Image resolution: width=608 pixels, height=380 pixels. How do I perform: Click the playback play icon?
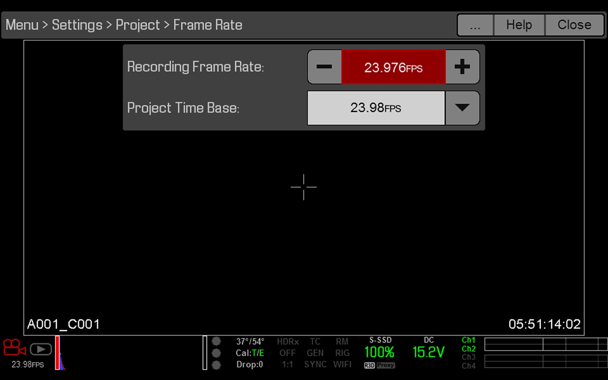click(41, 349)
